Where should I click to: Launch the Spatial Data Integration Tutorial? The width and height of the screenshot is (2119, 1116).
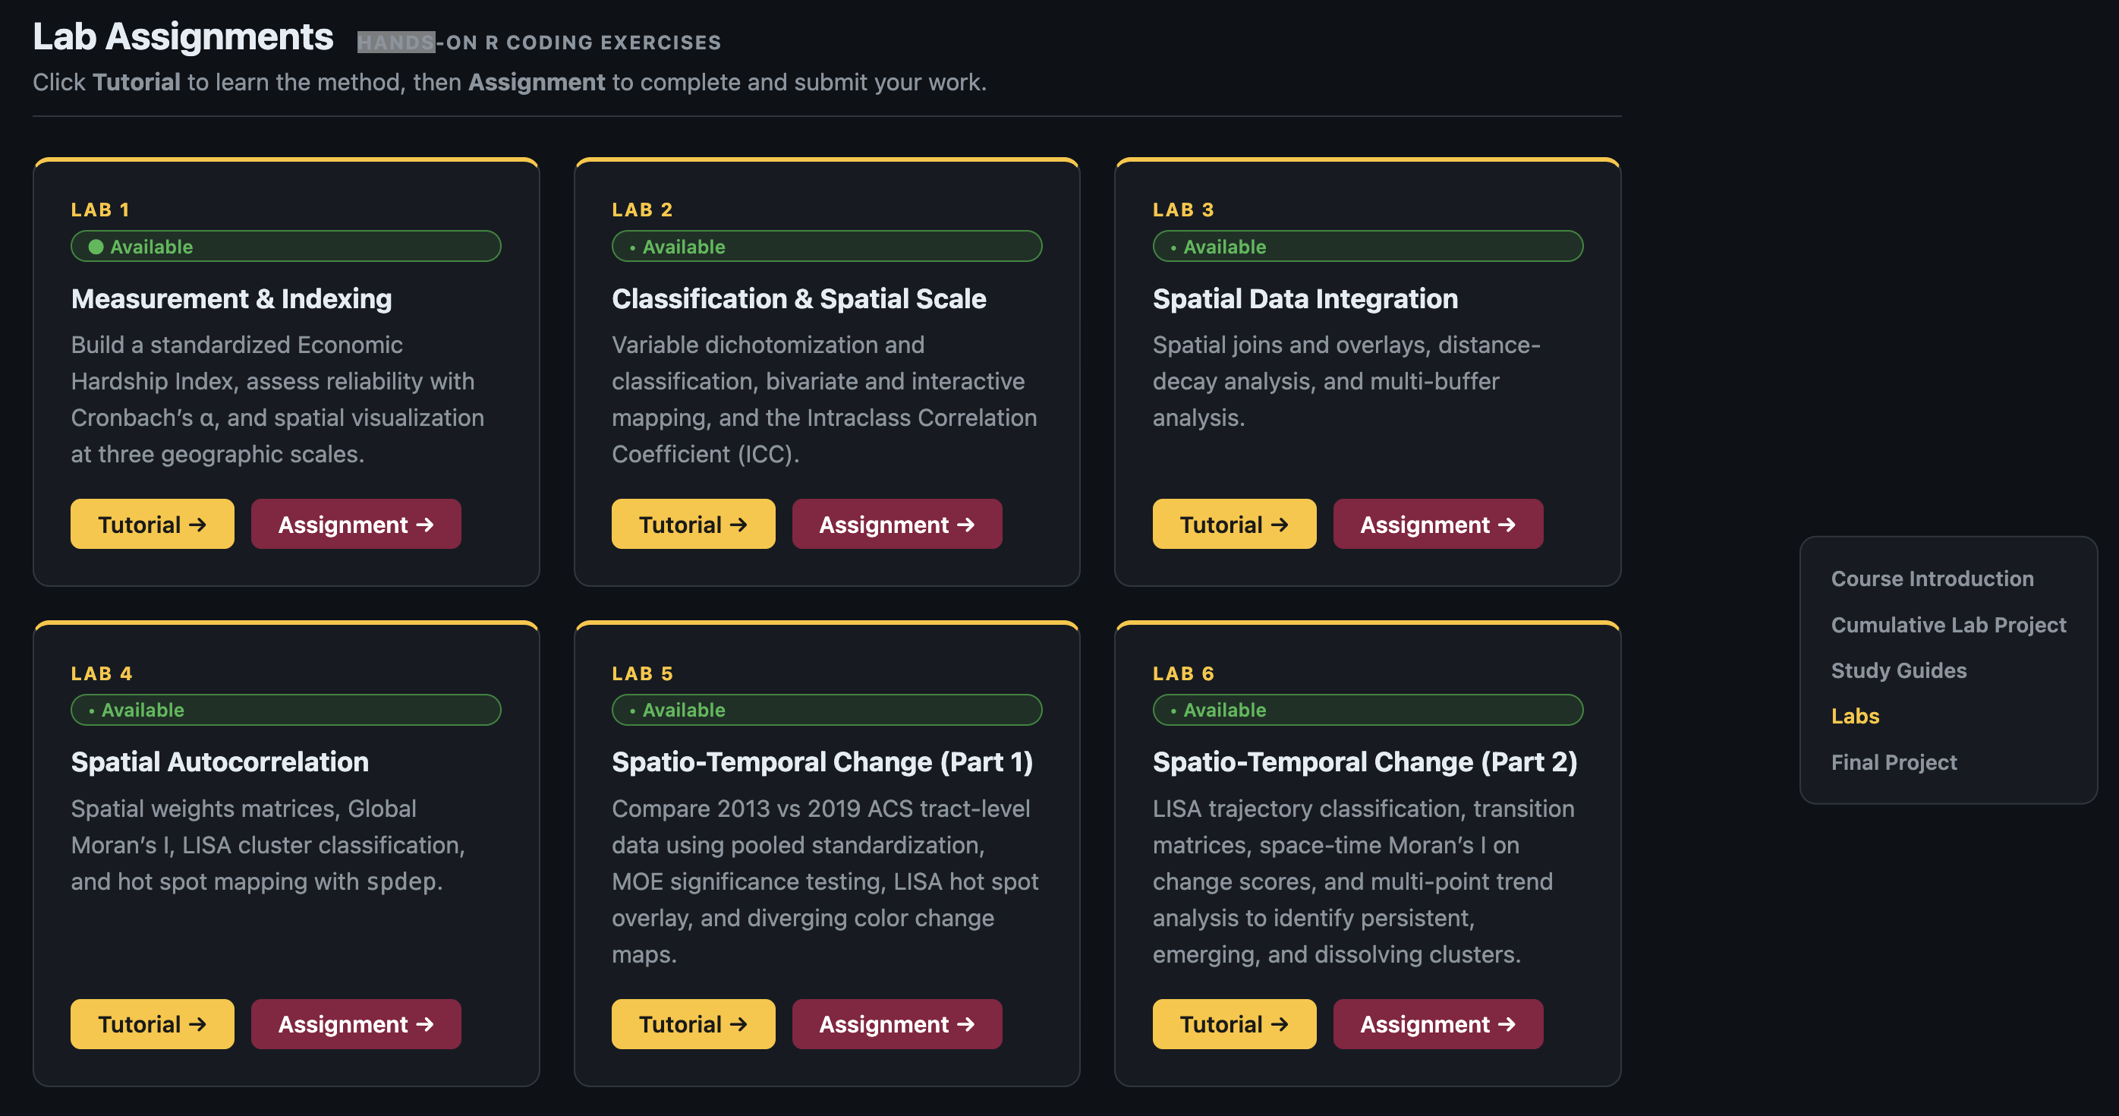(1233, 523)
